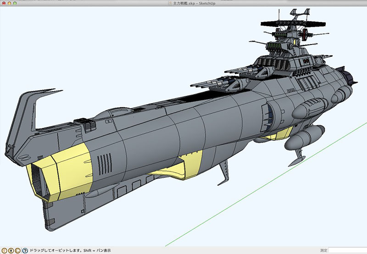The image size is (367, 254).
Task: Click the credits person icon in status bar
Action: coord(11,250)
